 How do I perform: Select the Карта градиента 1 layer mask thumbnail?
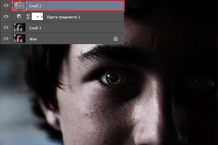click(37, 16)
